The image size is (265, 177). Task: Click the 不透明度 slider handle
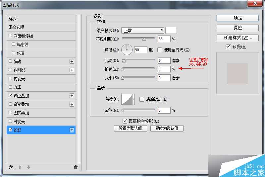click(144, 39)
